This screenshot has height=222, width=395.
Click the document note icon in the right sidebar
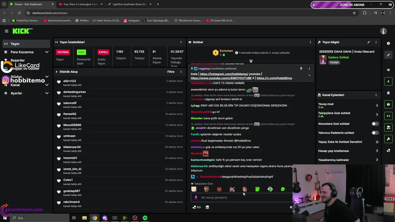click(x=388, y=93)
